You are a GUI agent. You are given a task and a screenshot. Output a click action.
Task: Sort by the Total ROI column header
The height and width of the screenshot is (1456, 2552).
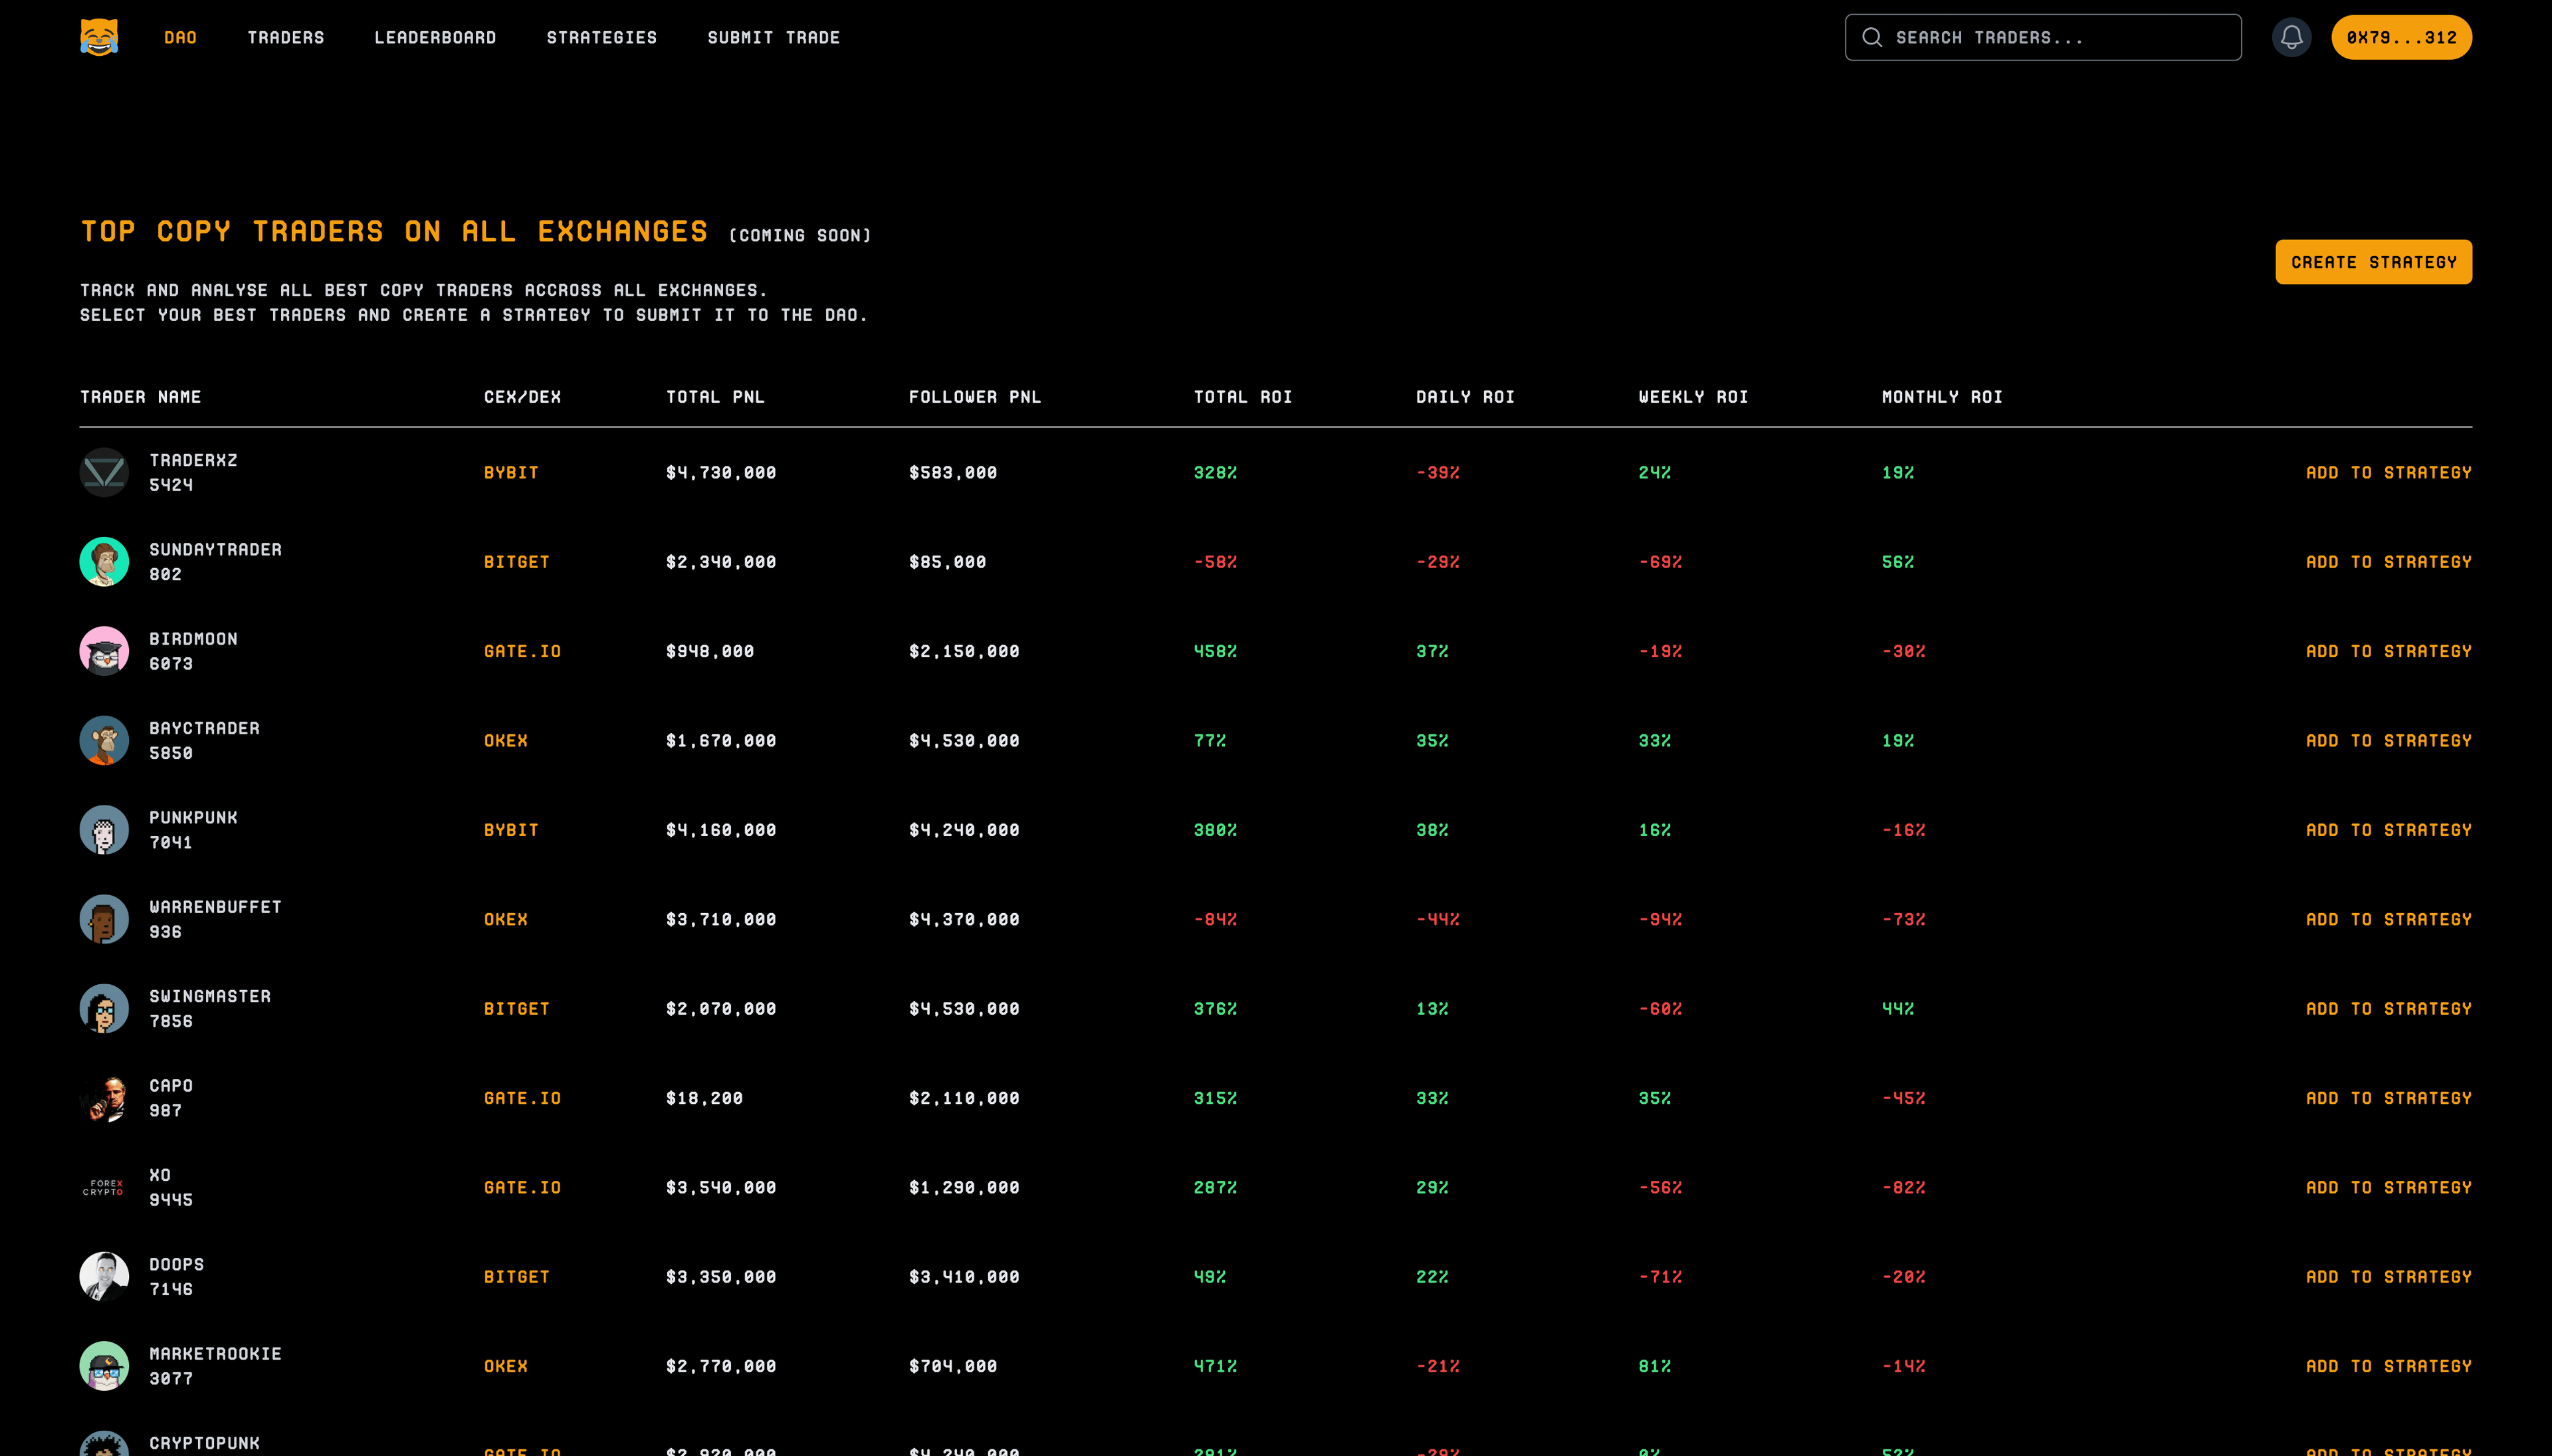click(x=1242, y=397)
